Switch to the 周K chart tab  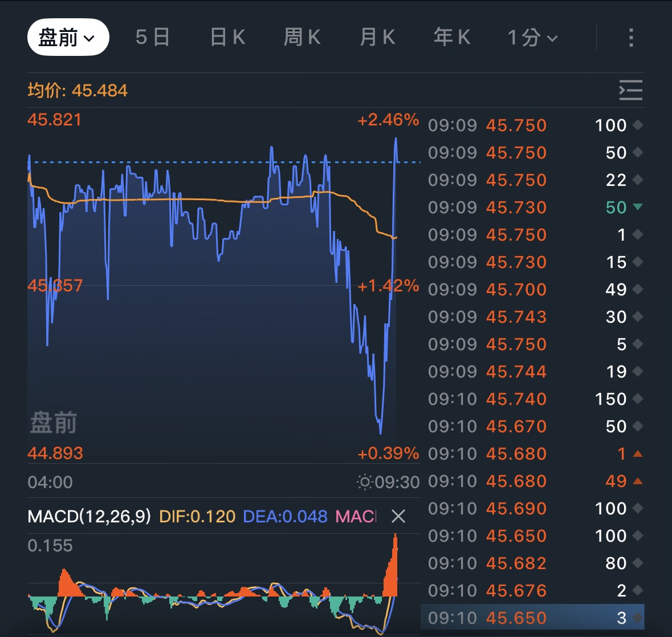pyautogui.click(x=302, y=37)
